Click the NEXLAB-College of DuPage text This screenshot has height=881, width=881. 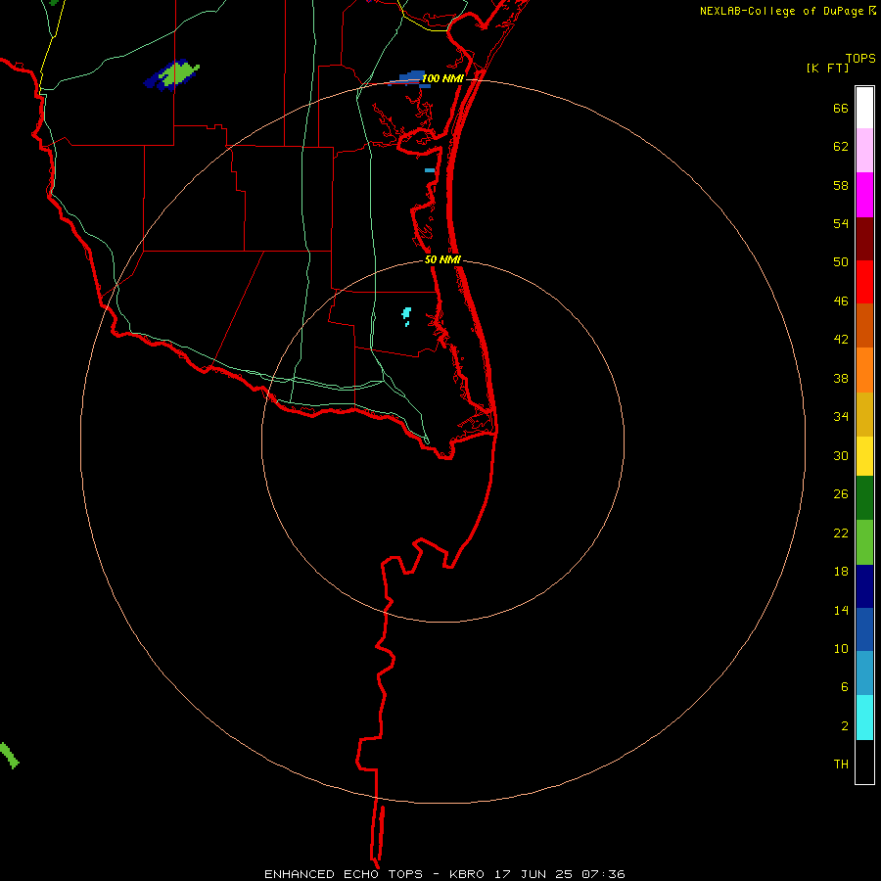point(782,11)
